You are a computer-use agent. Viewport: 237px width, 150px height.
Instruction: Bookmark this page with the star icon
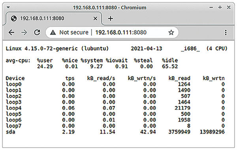(171, 32)
